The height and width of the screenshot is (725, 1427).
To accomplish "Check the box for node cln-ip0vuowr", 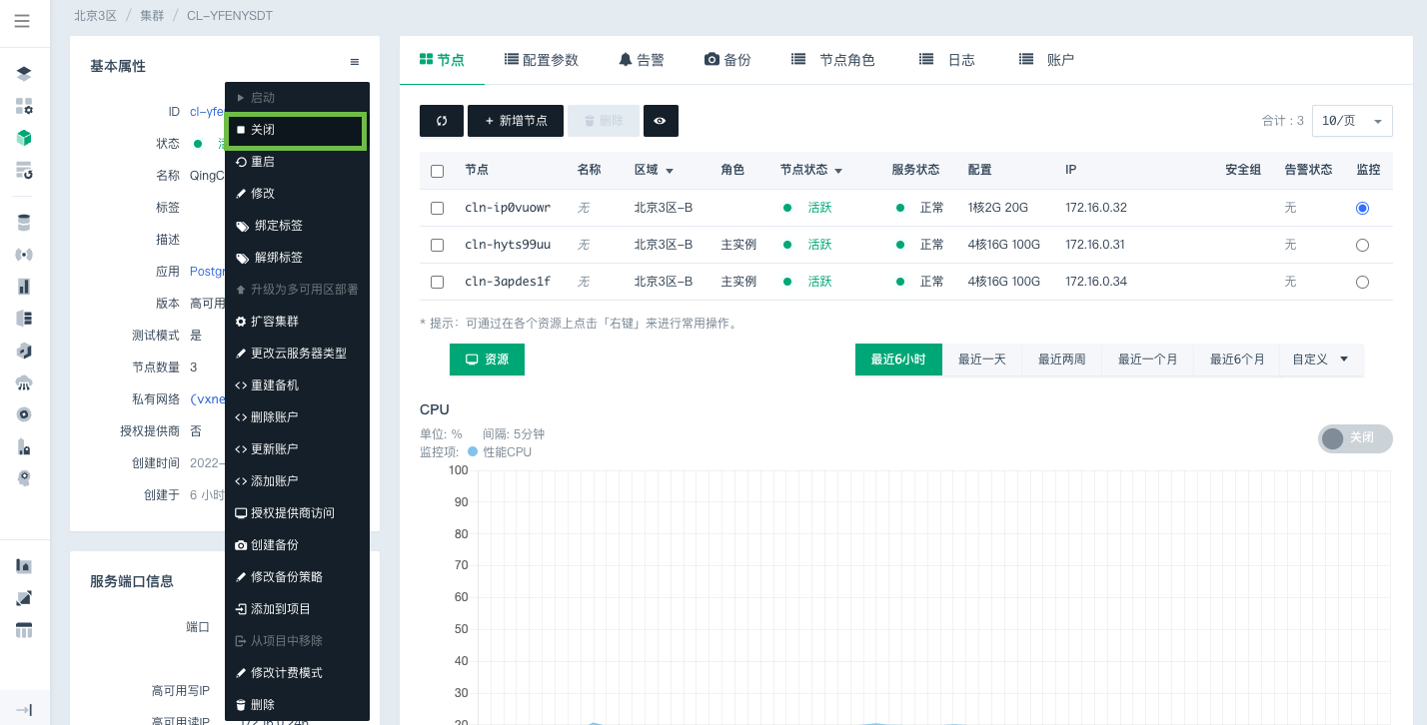I will 437,208.
